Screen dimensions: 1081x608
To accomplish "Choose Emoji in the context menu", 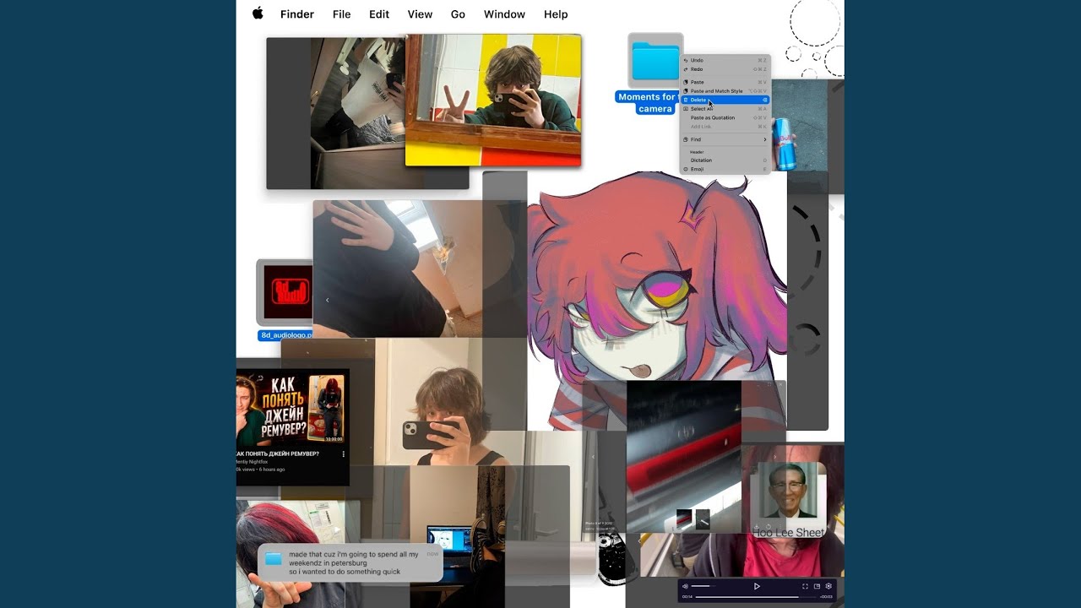I will point(725,169).
